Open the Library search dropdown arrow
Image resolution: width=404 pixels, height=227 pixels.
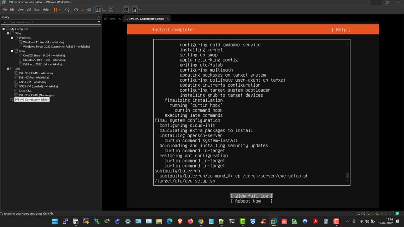pos(99,22)
